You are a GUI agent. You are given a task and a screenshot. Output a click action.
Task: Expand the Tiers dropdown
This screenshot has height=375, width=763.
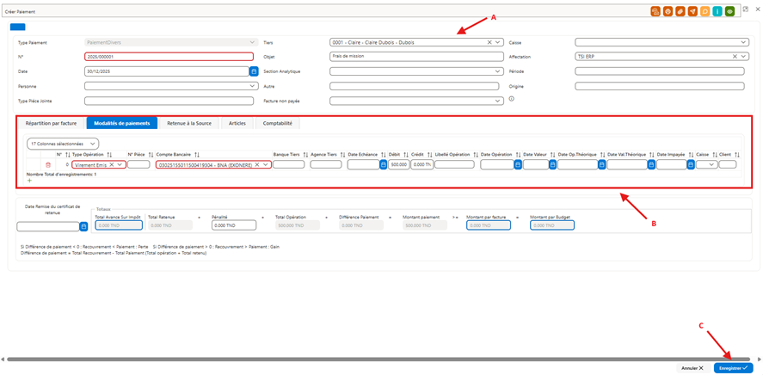(x=497, y=42)
